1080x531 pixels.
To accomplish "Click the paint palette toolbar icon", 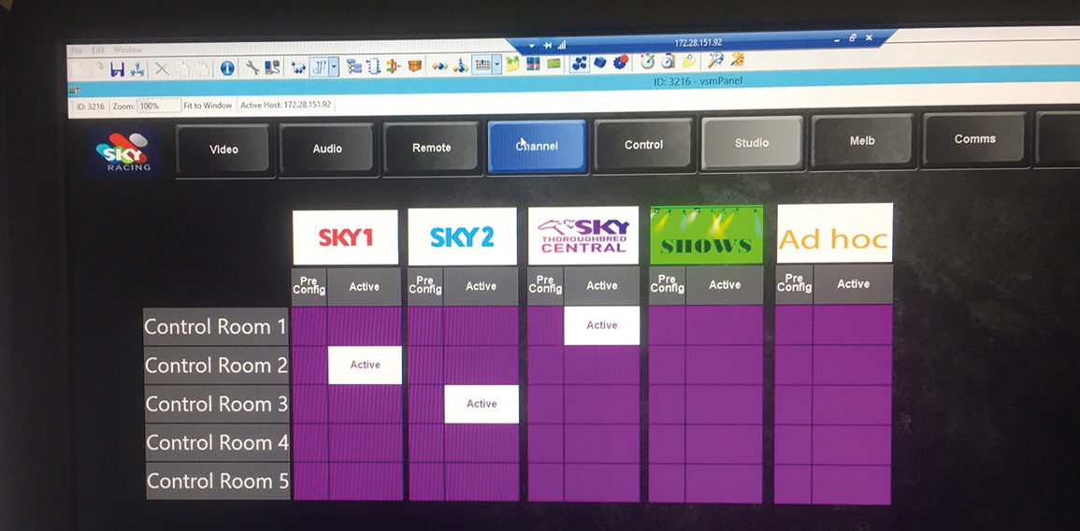I will (737, 60).
